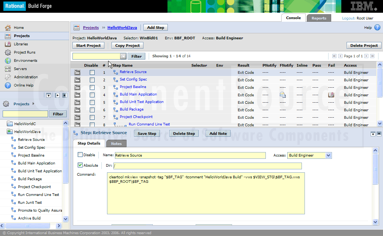This screenshot has width=383, height=236.
Task: Click the Delete Project button
Action: click(364, 46)
